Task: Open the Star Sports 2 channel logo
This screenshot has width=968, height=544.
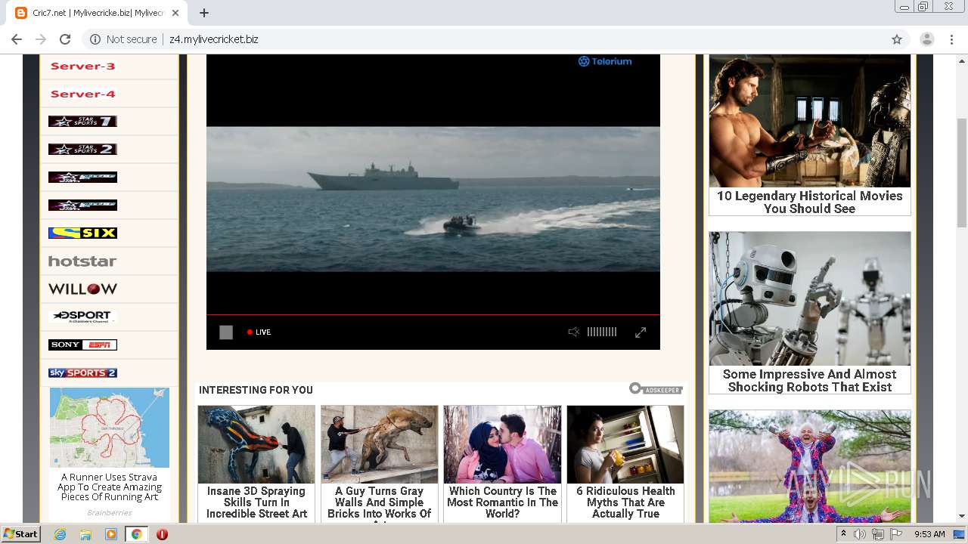Action: pyautogui.click(x=82, y=150)
